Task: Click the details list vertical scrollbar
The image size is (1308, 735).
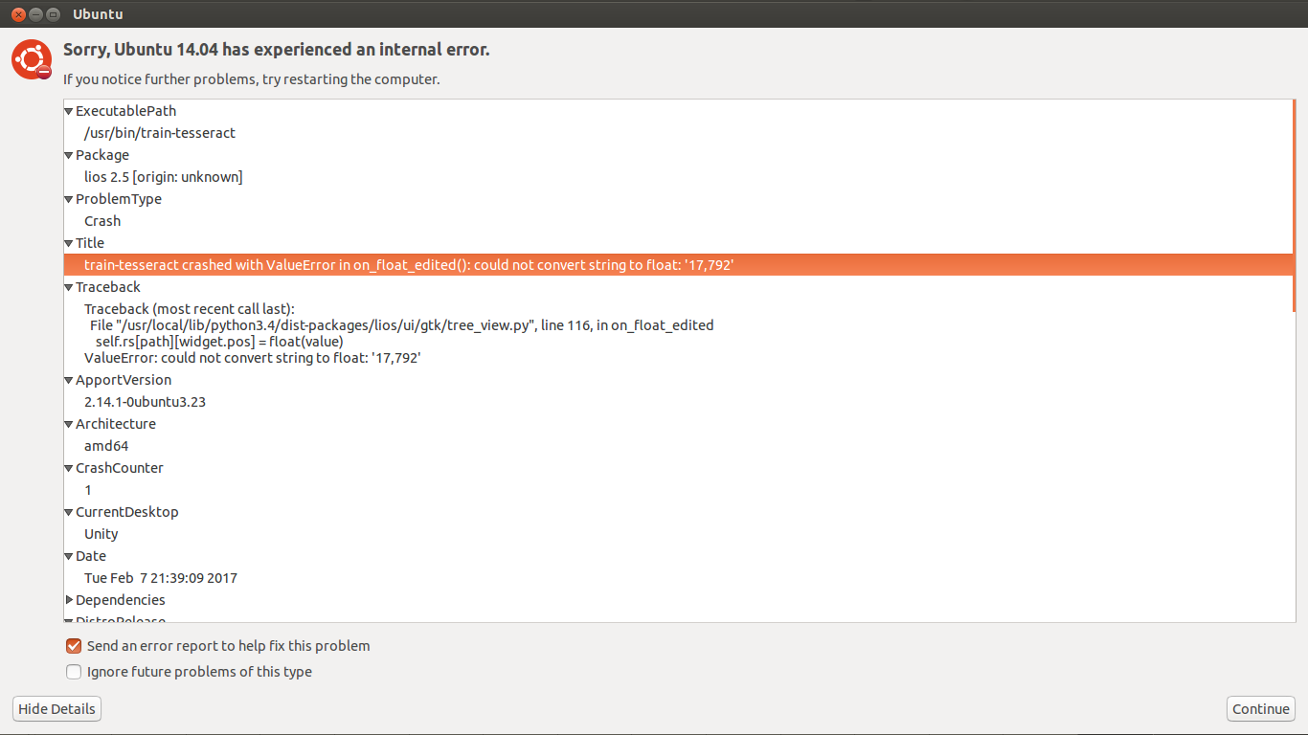Action: click(1294, 206)
